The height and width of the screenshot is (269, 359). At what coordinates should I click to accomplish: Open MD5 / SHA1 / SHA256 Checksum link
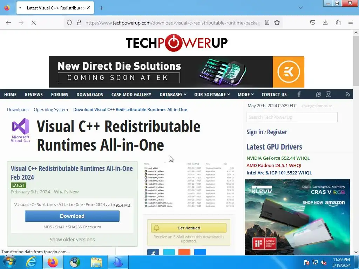(x=72, y=227)
